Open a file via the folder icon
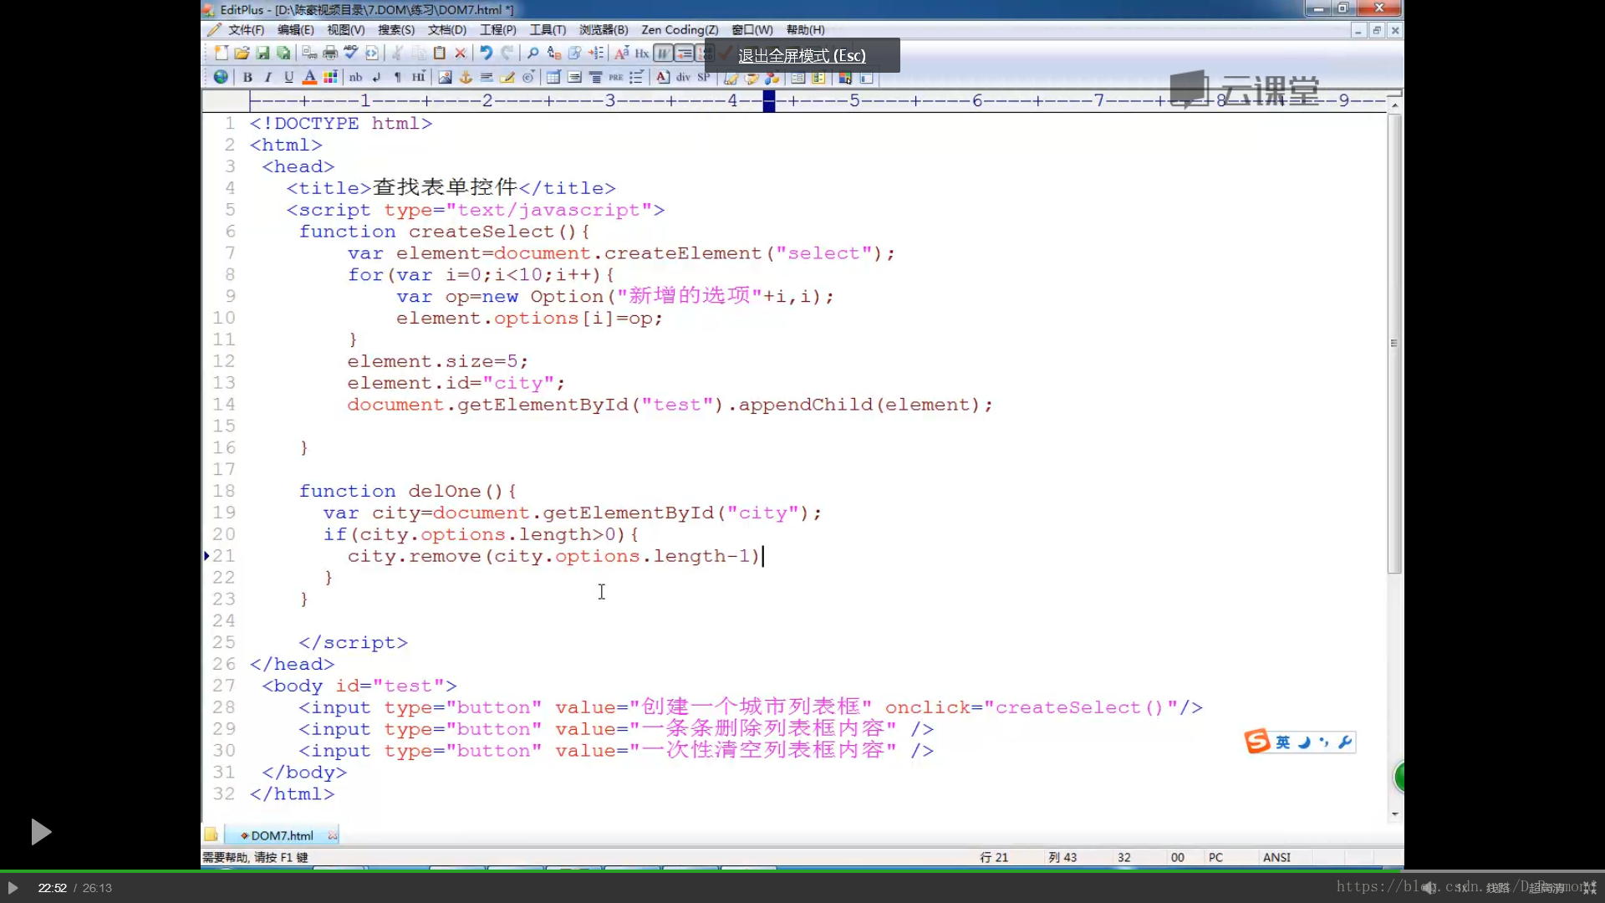This screenshot has height=903, width=1605. (x=242, y=53)
